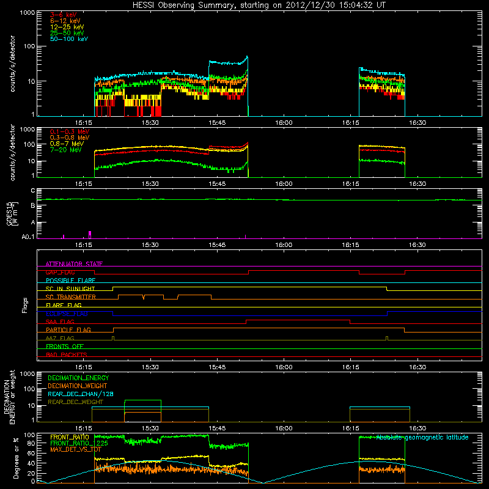This screenshot has width=489, height=489.
Task: Click the 15:30 tick label under the top panel
Action: tap(150, 123)
